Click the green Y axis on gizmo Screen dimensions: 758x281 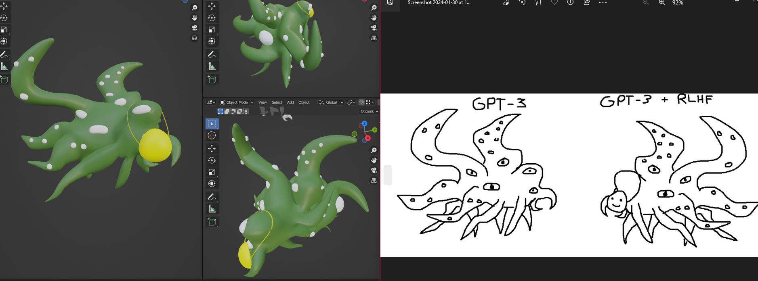click(375, 130)
